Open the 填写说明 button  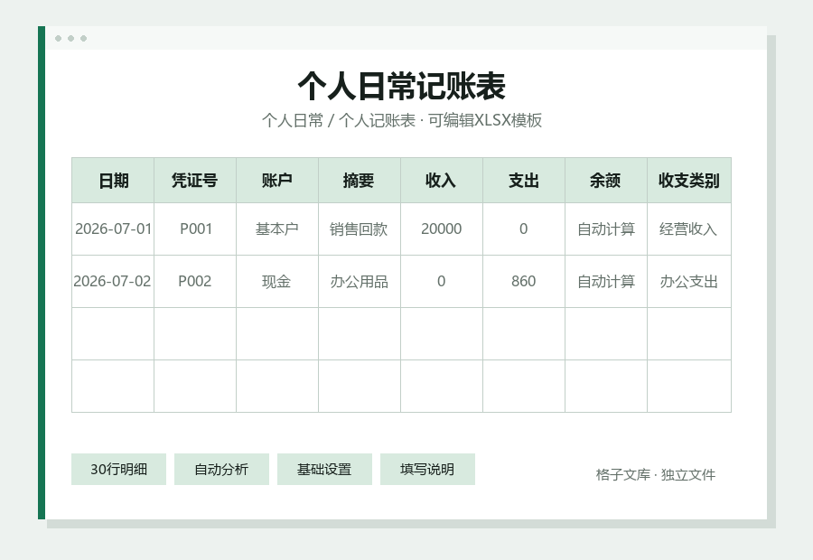tap(427, 470)
